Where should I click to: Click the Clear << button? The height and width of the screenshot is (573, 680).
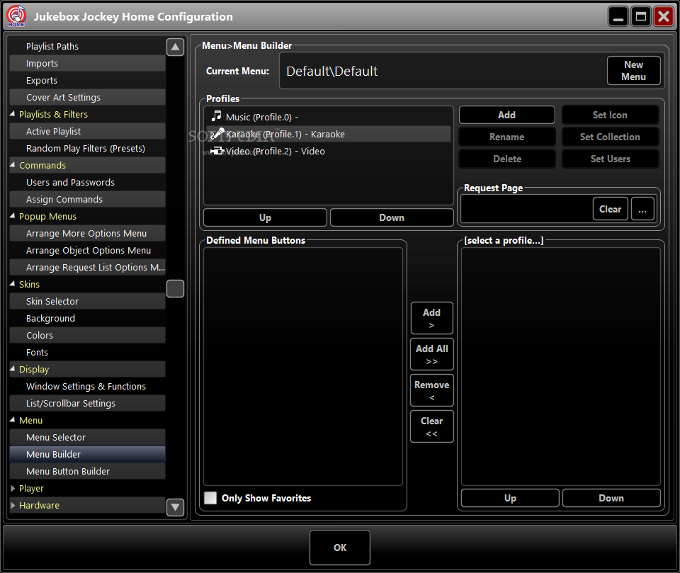click(431, 426)
